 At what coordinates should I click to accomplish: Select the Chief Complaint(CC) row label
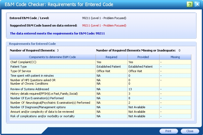[x=23, y=62]
